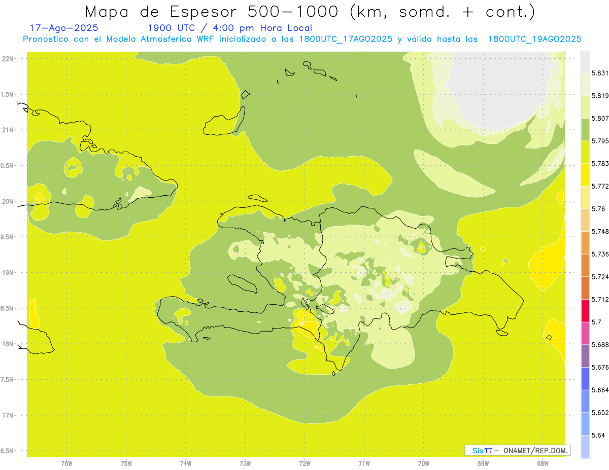Click the legend value '5.783'
609x470 pixels.
(x=600, y=163)
